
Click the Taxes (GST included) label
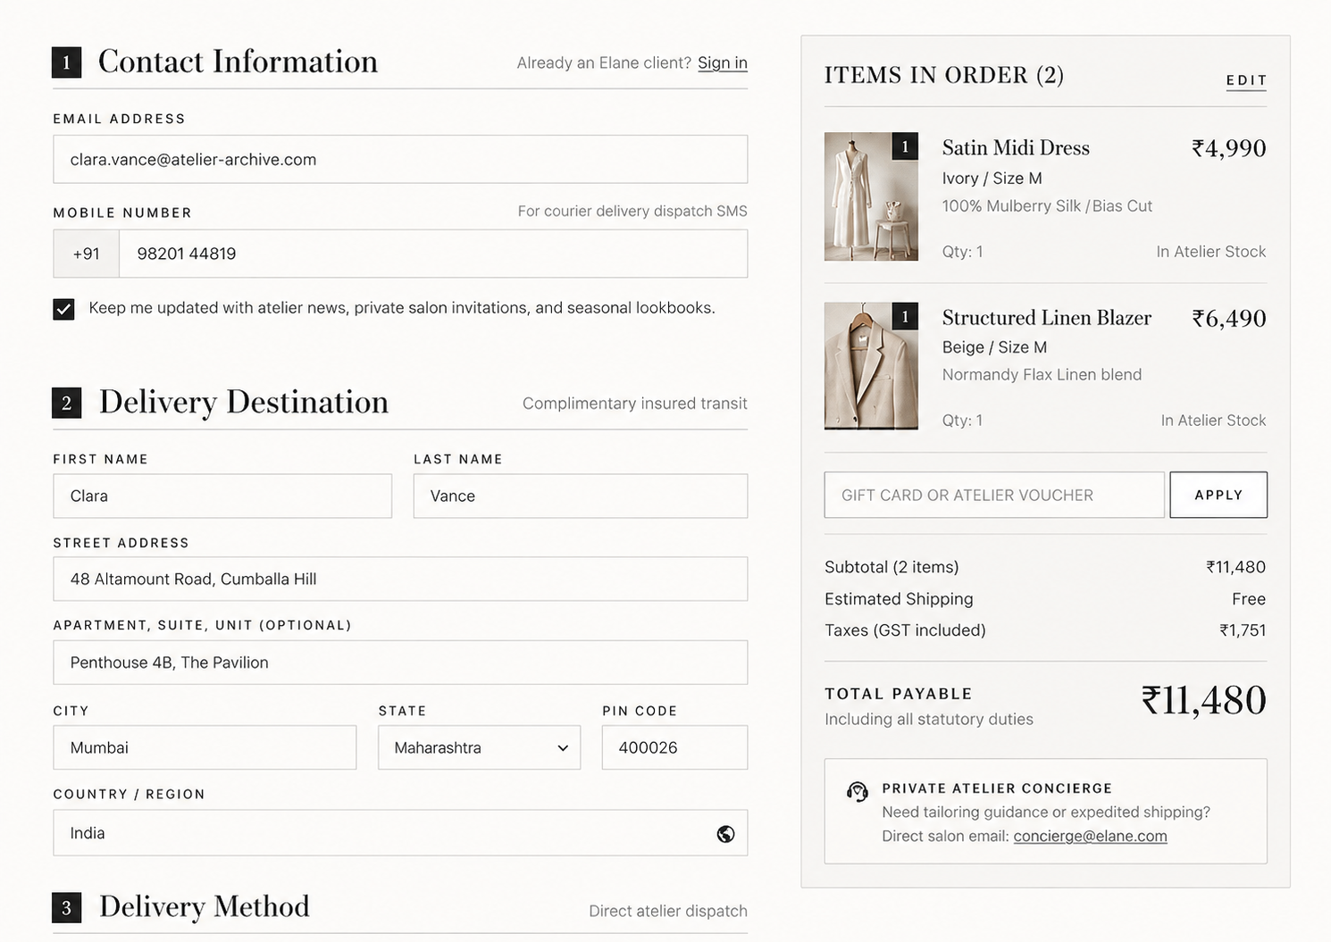click(905, 630)
